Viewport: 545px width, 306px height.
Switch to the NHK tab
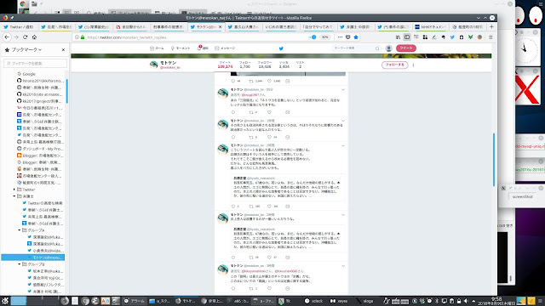[x=429, y=26]
